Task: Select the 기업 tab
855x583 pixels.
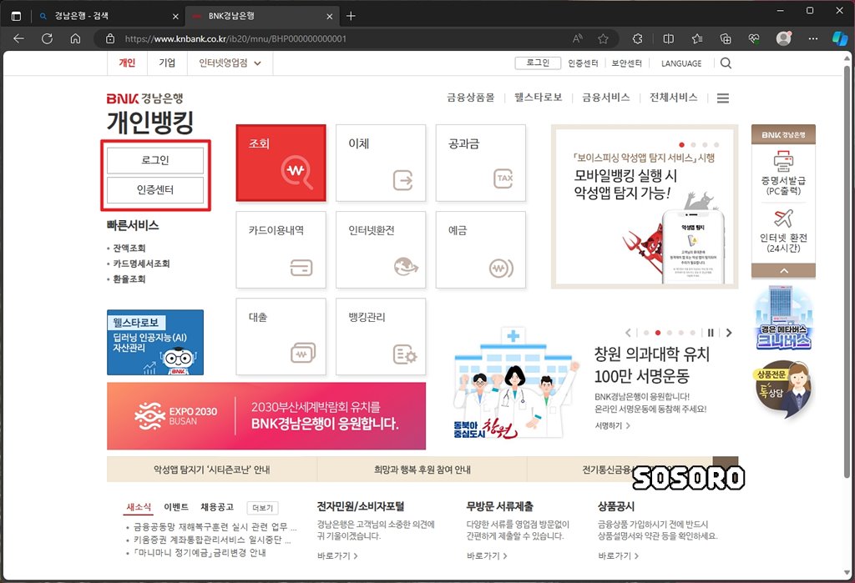Action: tap(167, 63)
